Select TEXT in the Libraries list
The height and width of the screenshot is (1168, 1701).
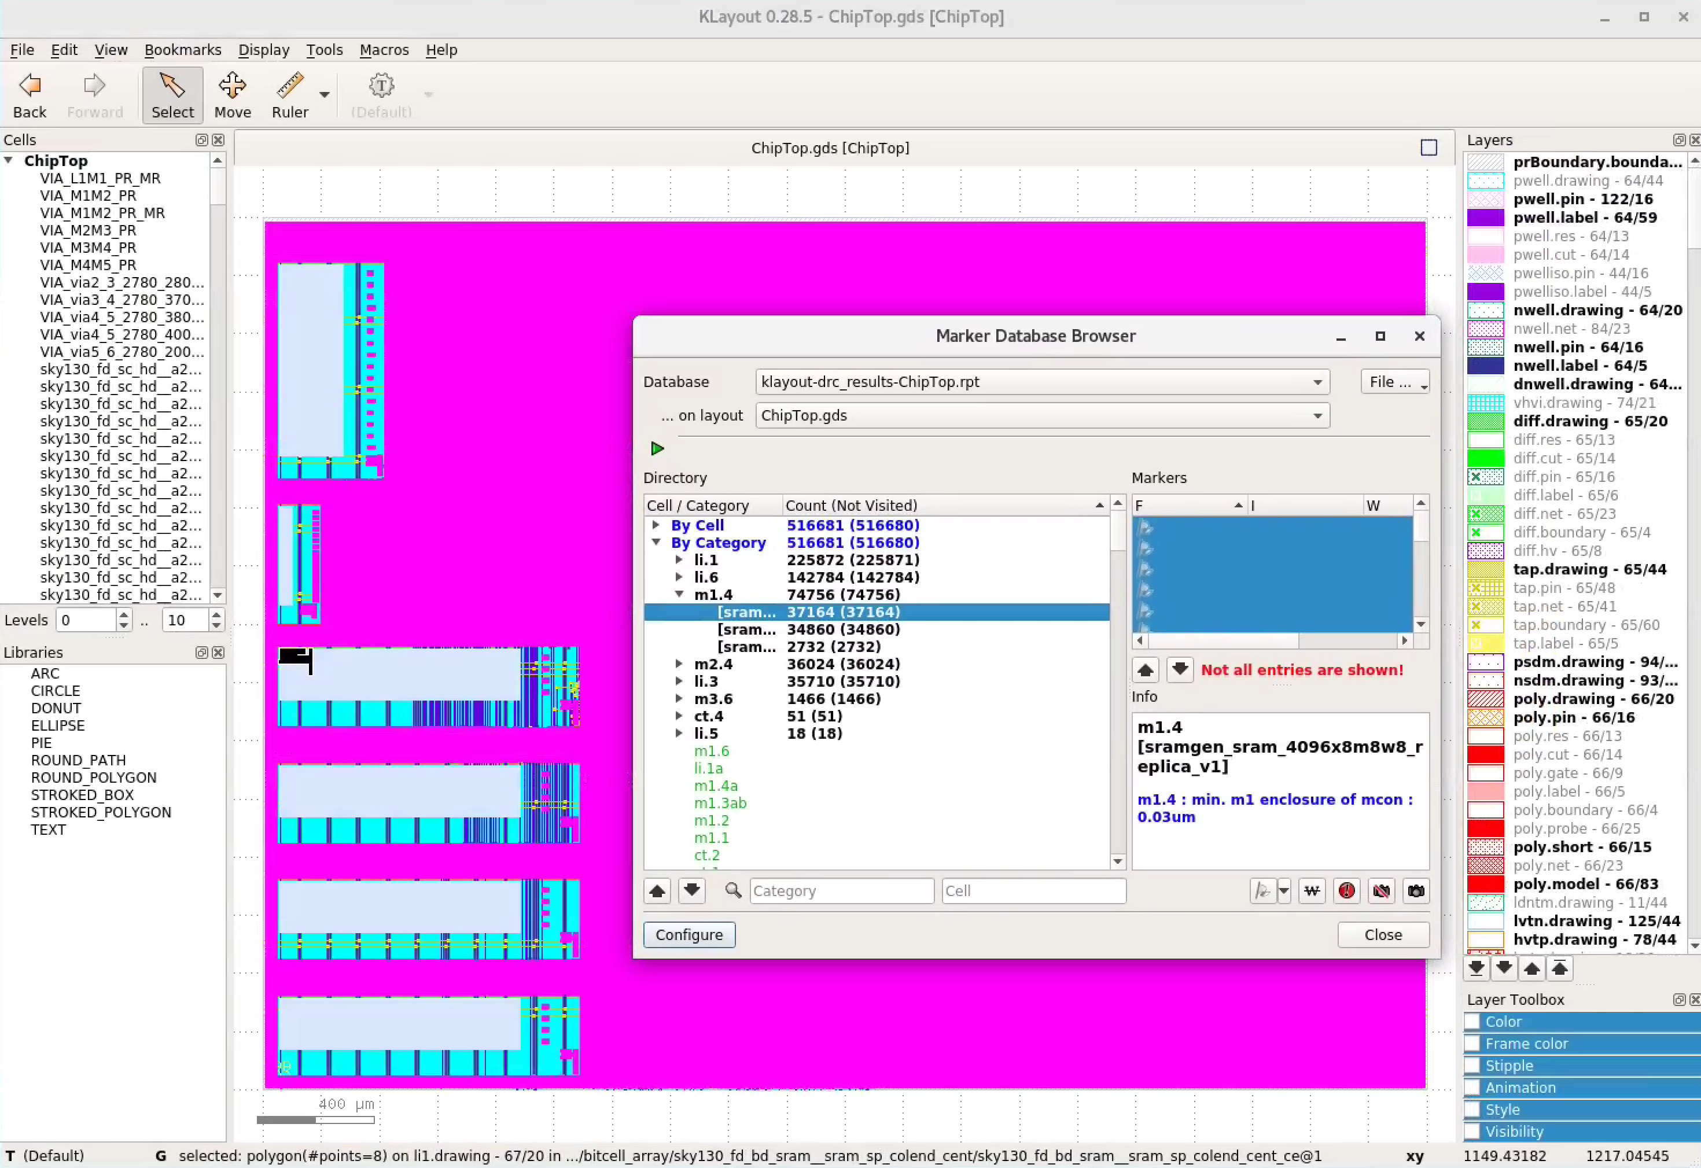coord(48,830)
